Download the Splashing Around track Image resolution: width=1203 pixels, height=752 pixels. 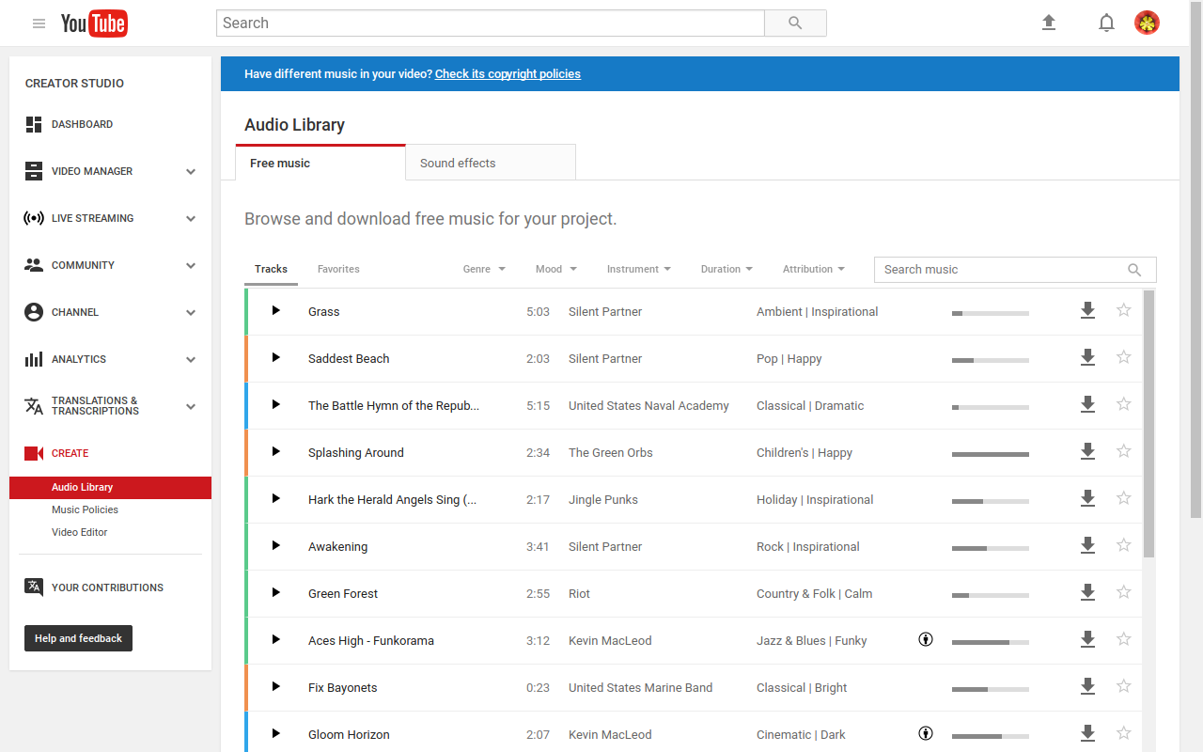pos(1087,451)
